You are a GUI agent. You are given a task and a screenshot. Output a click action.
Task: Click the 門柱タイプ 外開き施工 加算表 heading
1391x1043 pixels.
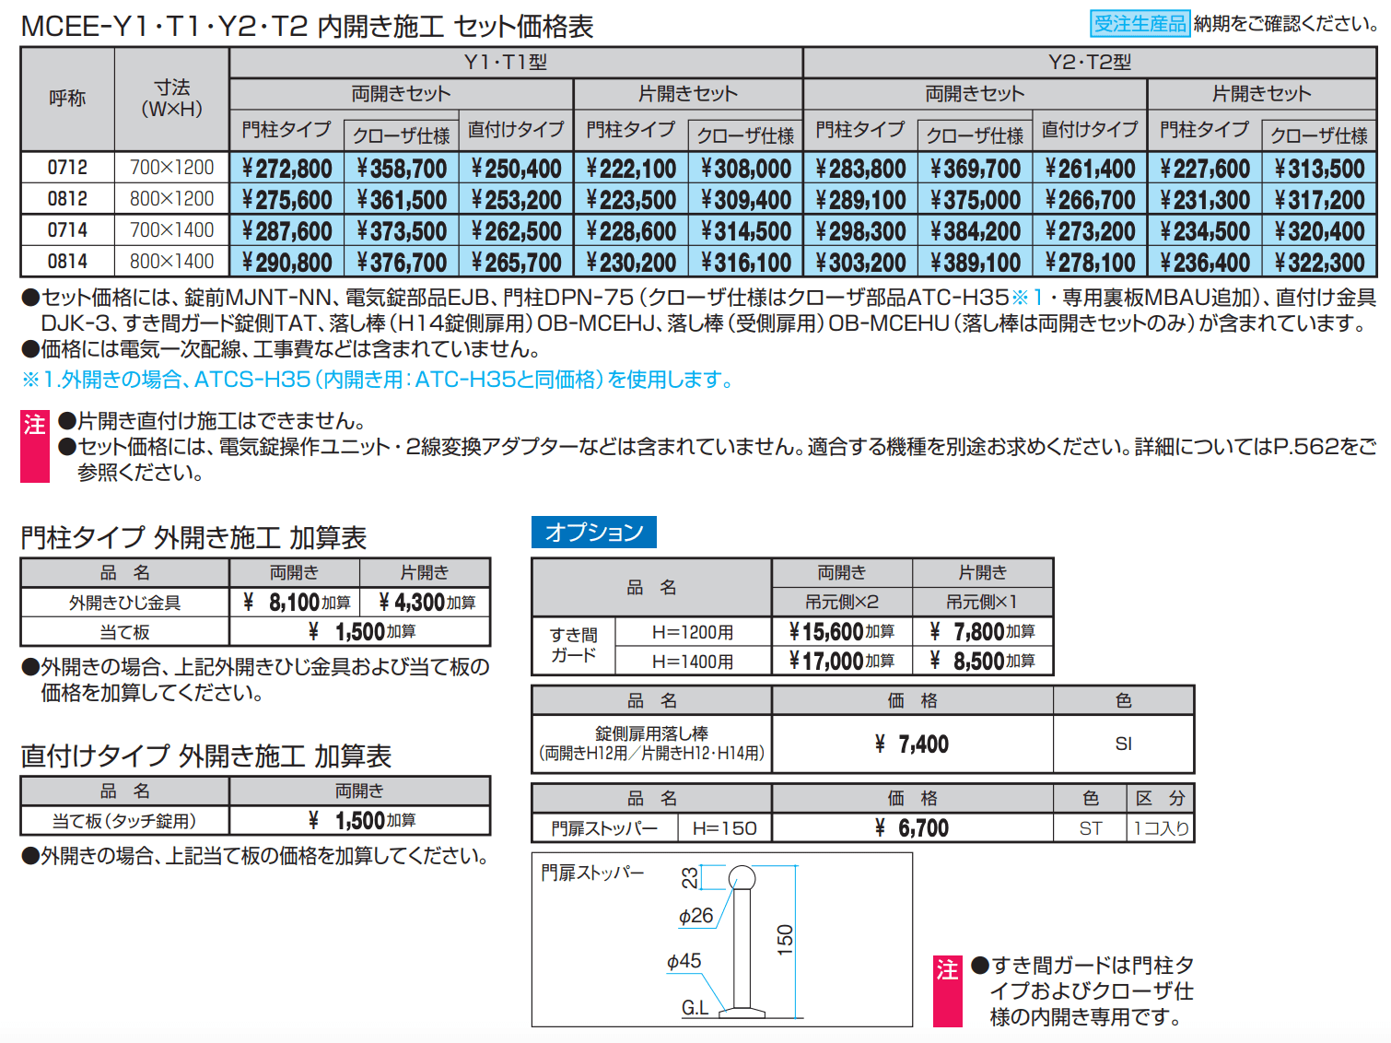[x=193, y=538]
